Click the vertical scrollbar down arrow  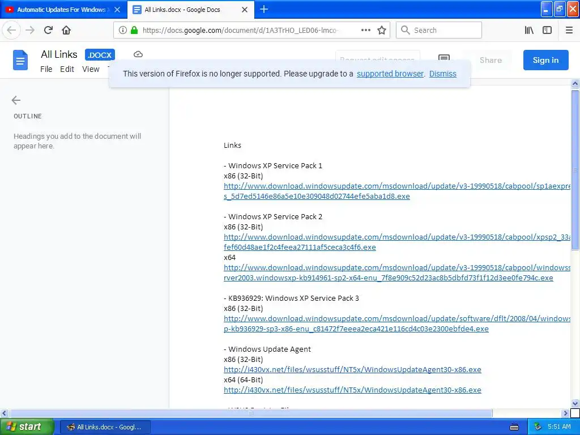pyautogui.click(x=575, y=403)
